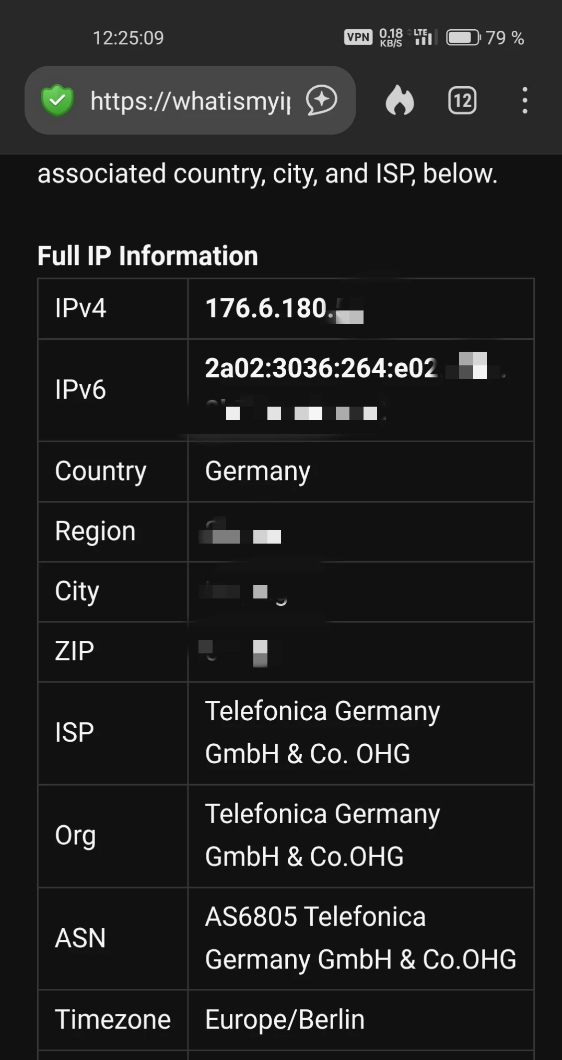Tap the Europe/Berlin timezone value
562x1060 pixels.
click(285, 1019)
